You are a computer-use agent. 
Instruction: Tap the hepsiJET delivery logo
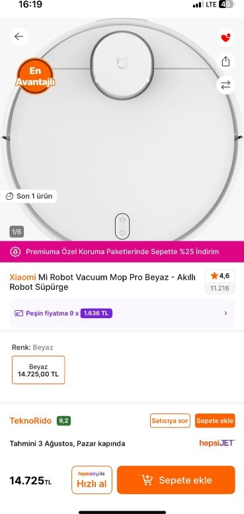point(217,443)
